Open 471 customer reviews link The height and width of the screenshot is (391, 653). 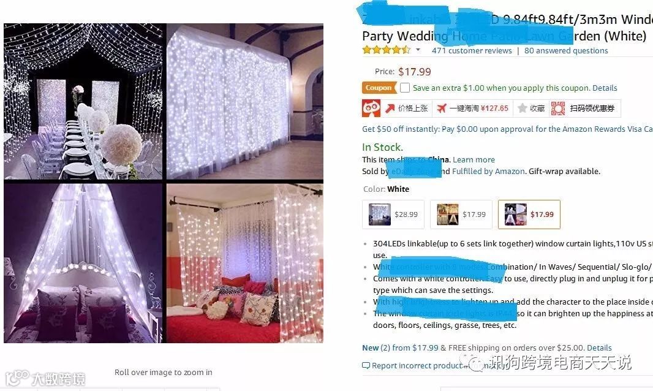coord(472,50)
